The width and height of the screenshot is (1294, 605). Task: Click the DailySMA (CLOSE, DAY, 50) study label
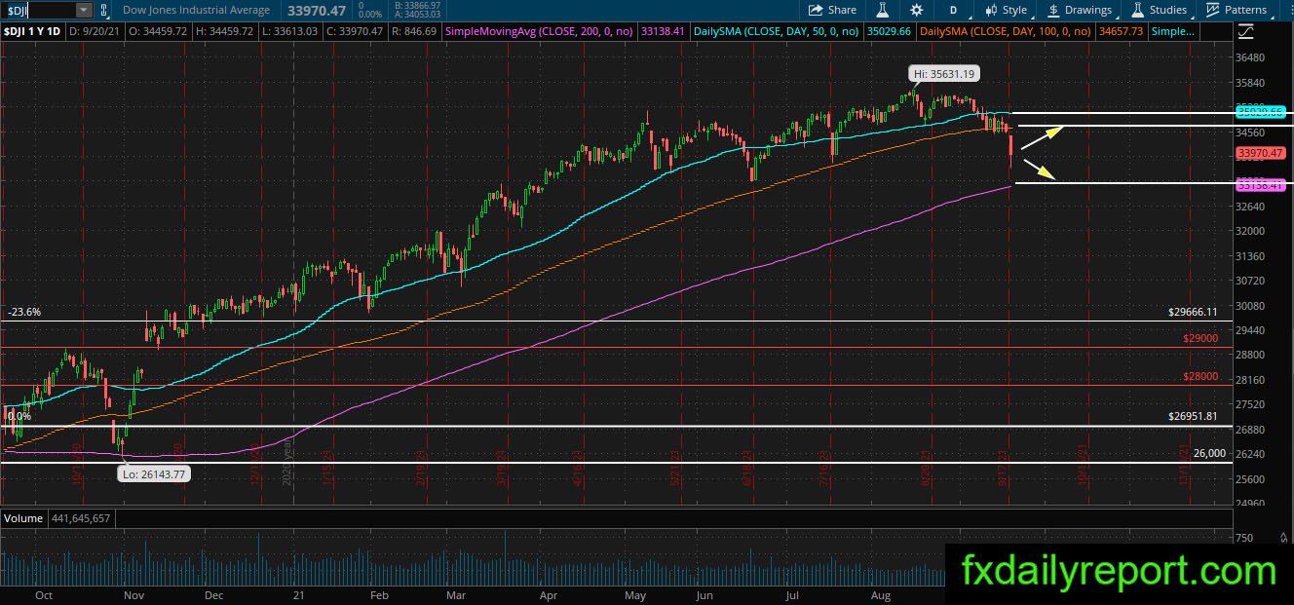coord(774,32)
